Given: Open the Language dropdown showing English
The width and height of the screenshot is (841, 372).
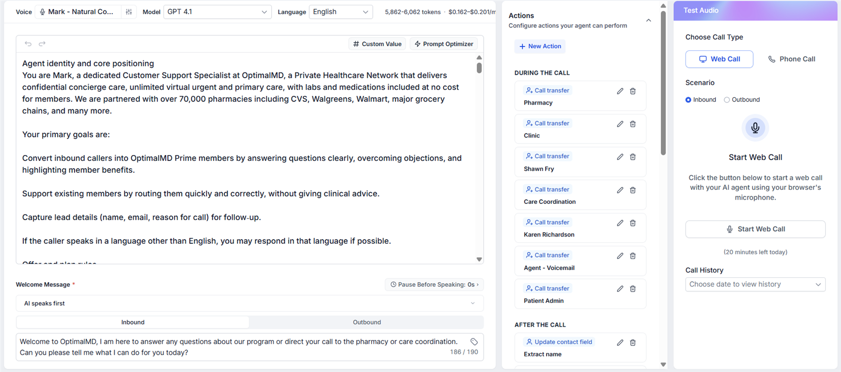Looking at the screenshot, I should (341, 12).
